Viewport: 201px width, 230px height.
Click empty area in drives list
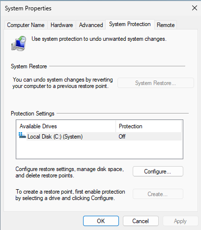99,149
